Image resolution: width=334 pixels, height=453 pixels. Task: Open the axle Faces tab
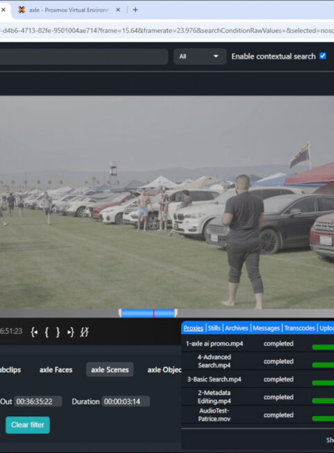tap(56, 370)
